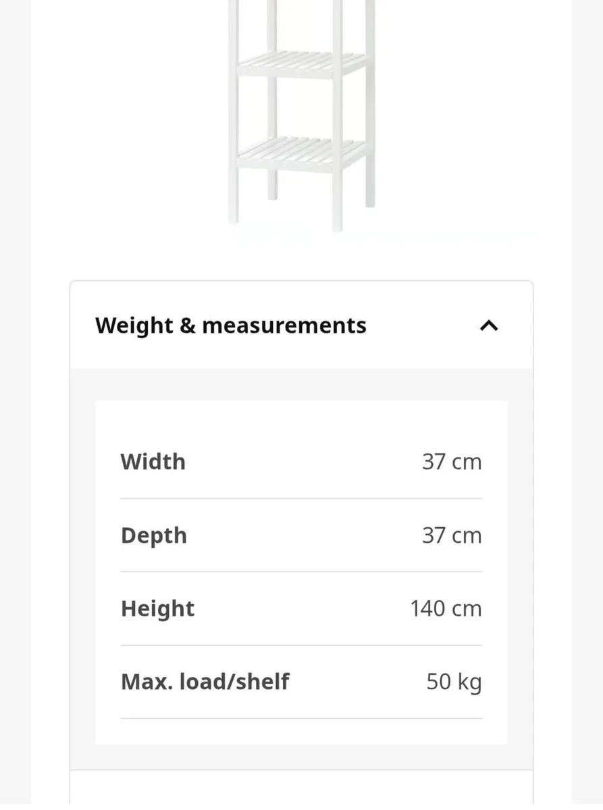Select the width value 37 cm
Image resolution: width=603 pixels, height=810 pixels.
pos(452,462)
